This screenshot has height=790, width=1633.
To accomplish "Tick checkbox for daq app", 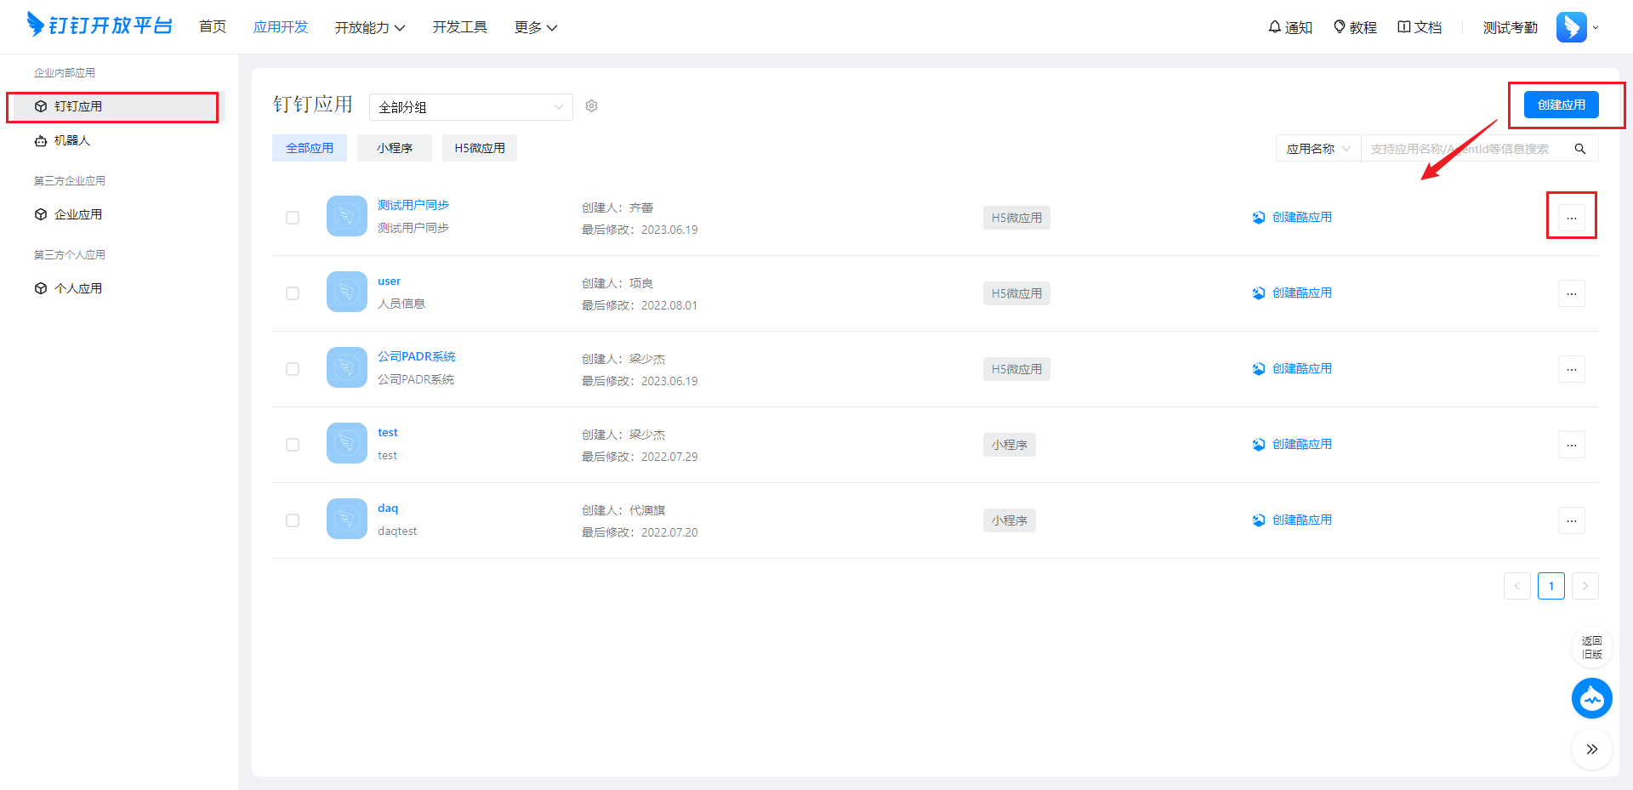I will [293, 520].
